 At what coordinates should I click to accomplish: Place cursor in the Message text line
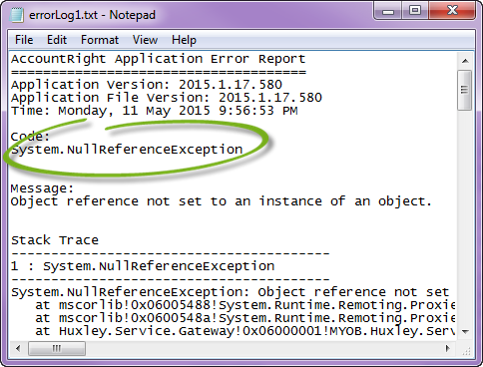pos(221,201)
